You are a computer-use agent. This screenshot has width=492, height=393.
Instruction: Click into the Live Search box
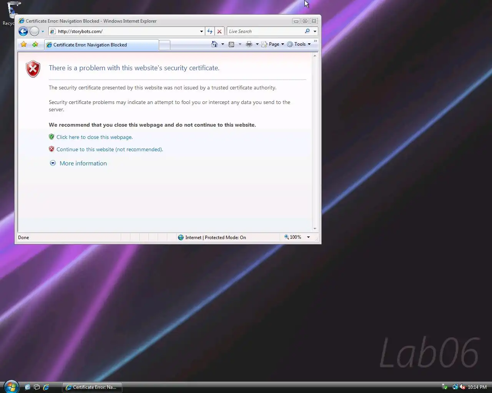265,31
